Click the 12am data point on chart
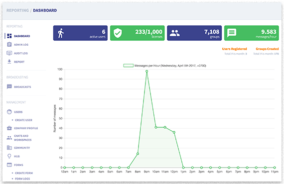The width and height of the screenshot is (284, 184). (65, 168)
